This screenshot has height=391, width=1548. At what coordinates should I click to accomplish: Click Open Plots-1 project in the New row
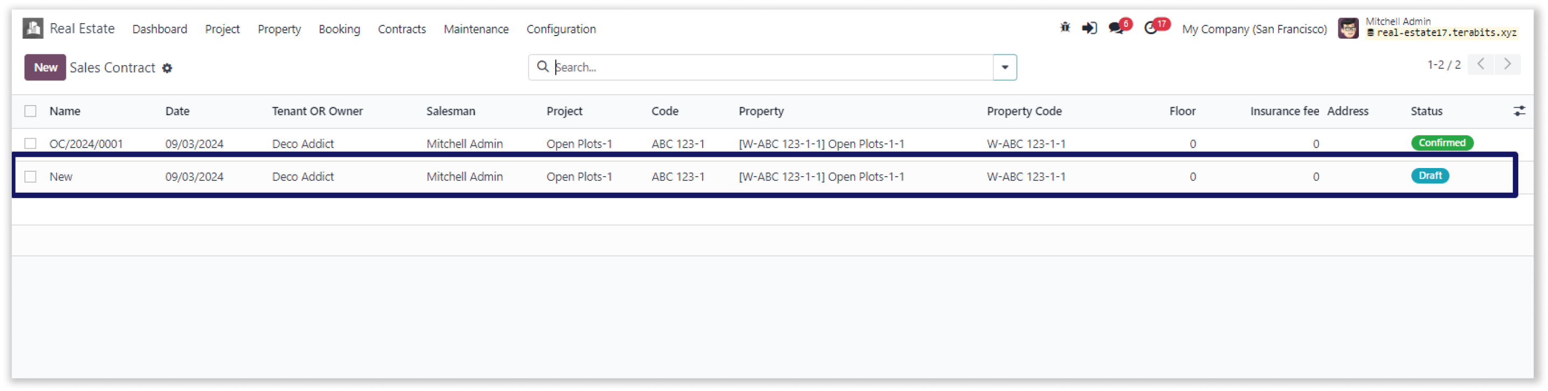[x=579, y=177]
